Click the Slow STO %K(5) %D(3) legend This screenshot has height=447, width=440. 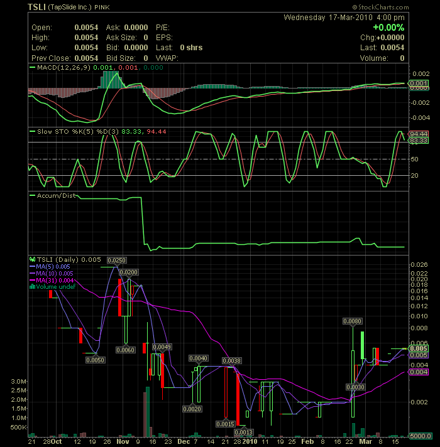pos(78,132)
